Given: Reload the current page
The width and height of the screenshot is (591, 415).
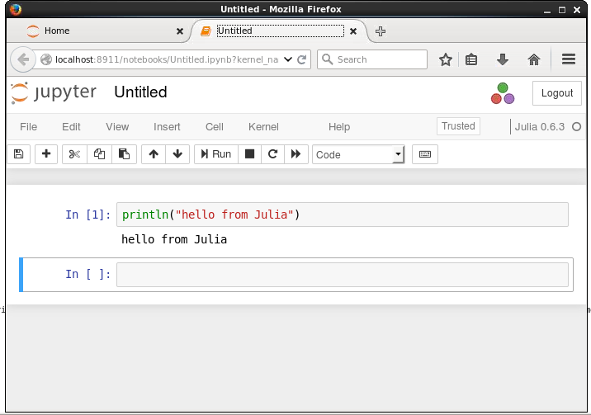Looking at the screenshot, I should pyautogui.click(x=302, y=59).
